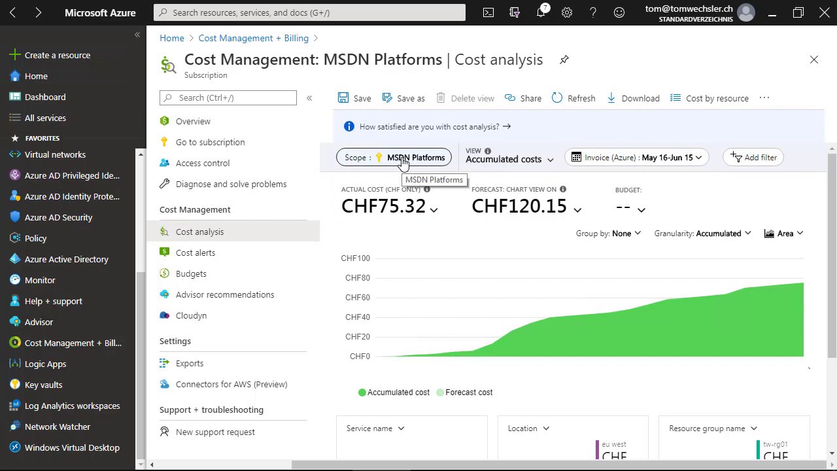Image resolution: width=837 pixels, height=471 pixels.
Task: Click the top search resources box
Action: [309, 12]
